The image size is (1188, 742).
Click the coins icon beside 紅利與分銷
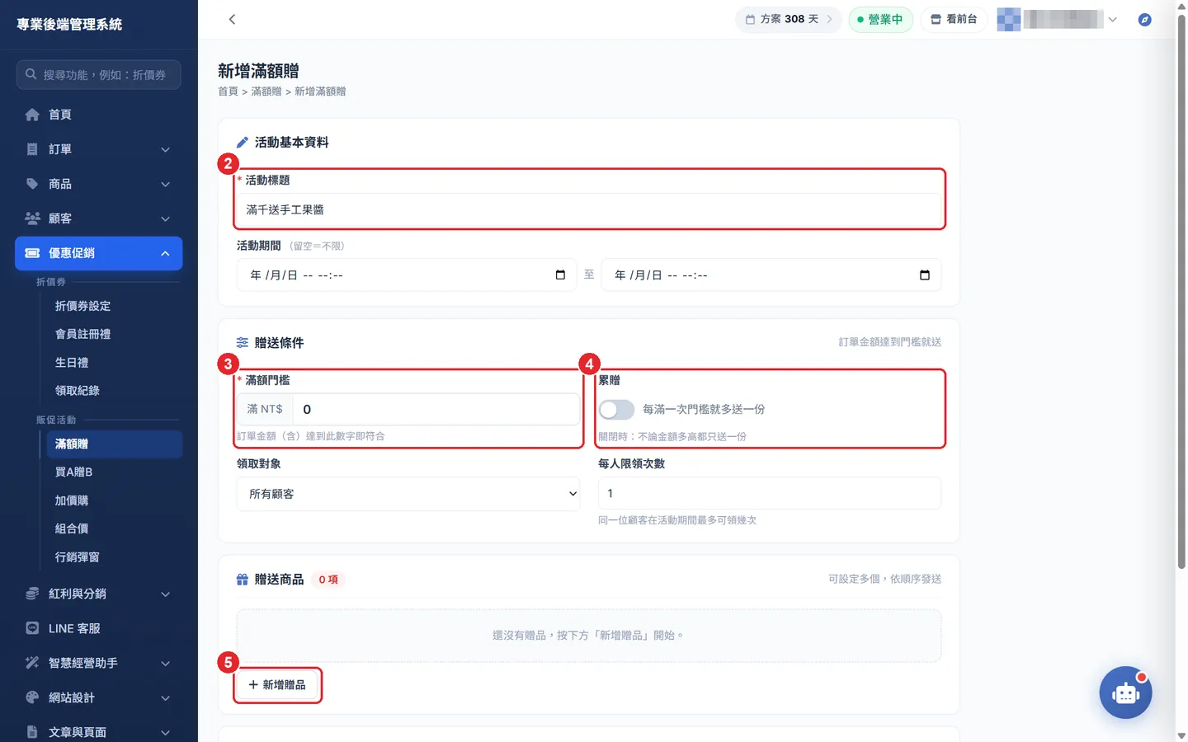click(32, 594)
